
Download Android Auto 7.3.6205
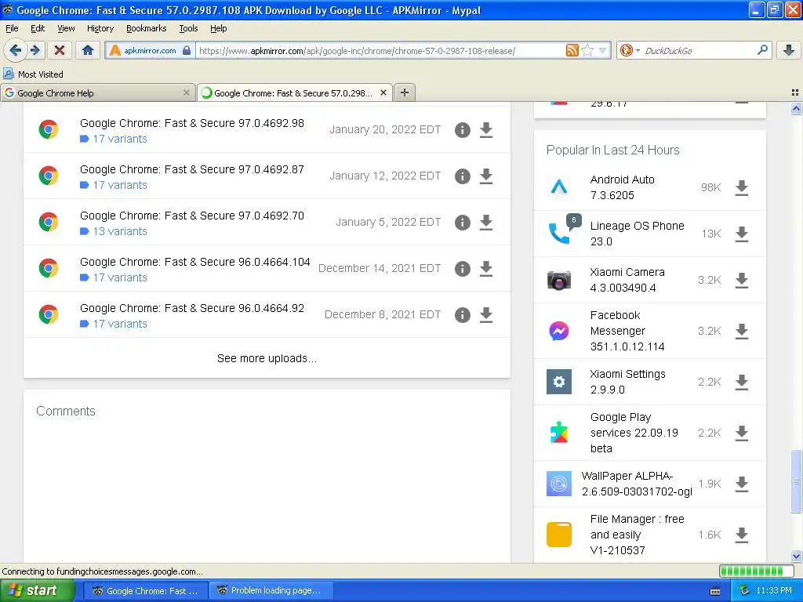click(742, 188)
